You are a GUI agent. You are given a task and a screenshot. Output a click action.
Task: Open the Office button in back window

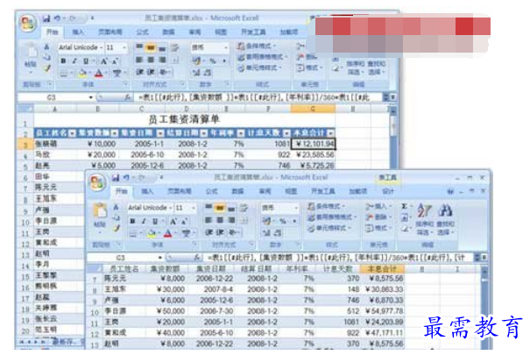tap(28, 23)
